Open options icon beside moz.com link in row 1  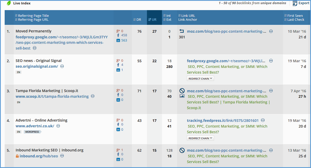click(271, 31)
